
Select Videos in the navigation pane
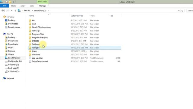11,54
